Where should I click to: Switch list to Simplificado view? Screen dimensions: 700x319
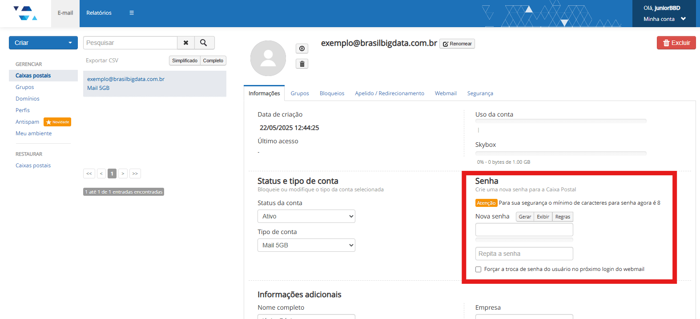(x=185, y=61)
